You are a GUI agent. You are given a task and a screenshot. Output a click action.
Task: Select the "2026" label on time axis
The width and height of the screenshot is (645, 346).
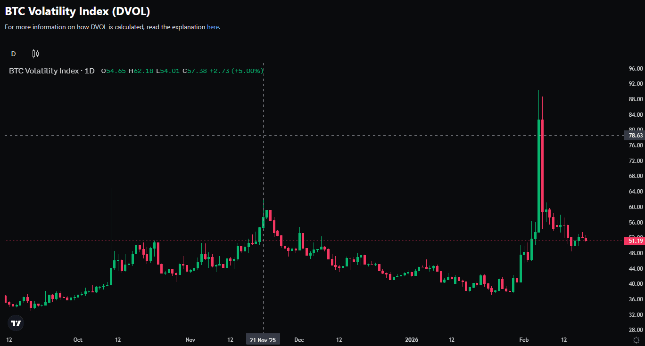(x=412, y=340)
